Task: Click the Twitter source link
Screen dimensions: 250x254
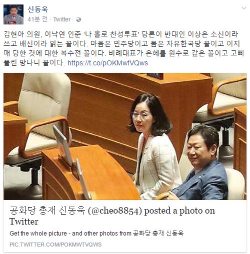Action: point(62,19)
